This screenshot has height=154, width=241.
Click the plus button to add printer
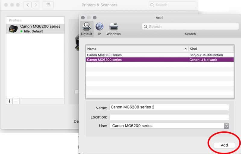tap(9, 101)
